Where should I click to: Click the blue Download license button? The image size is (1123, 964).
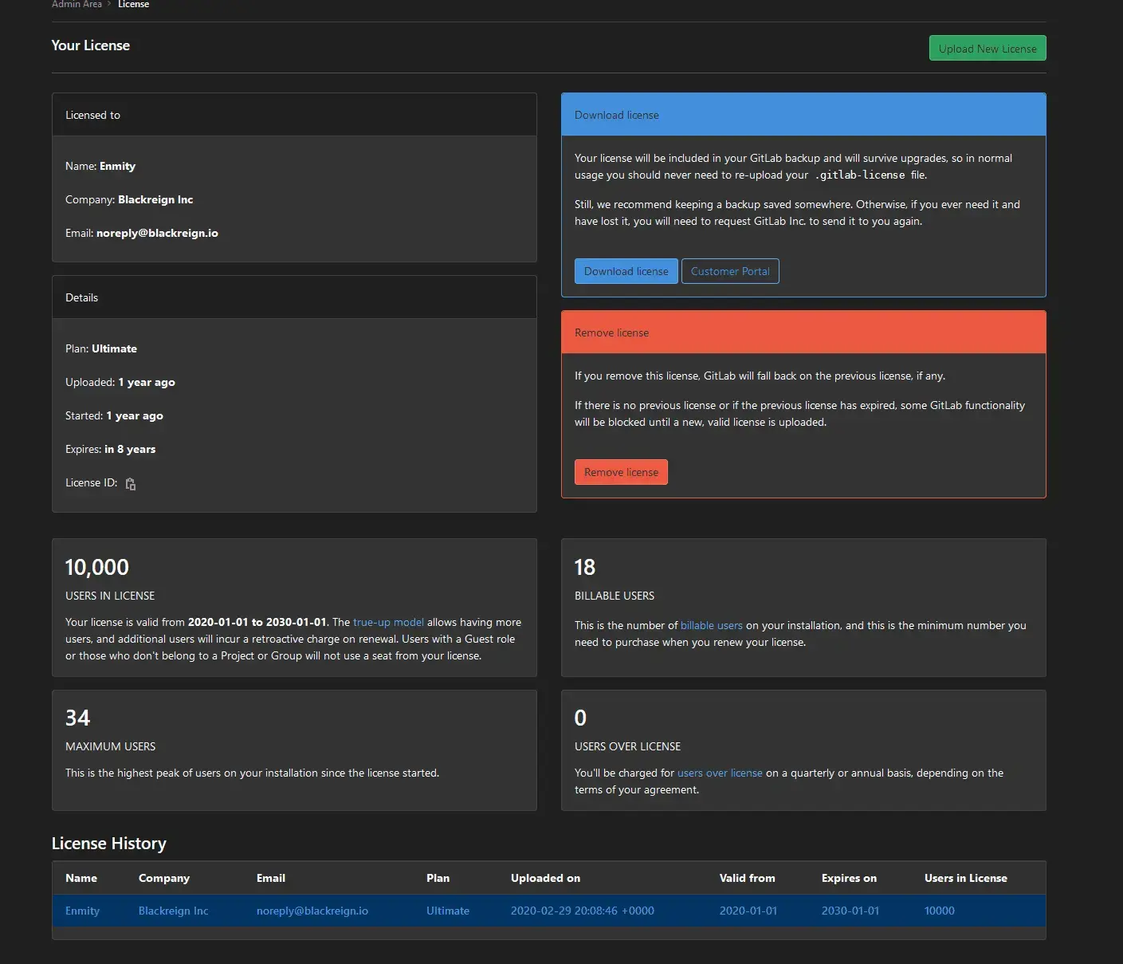coord(626,271)
